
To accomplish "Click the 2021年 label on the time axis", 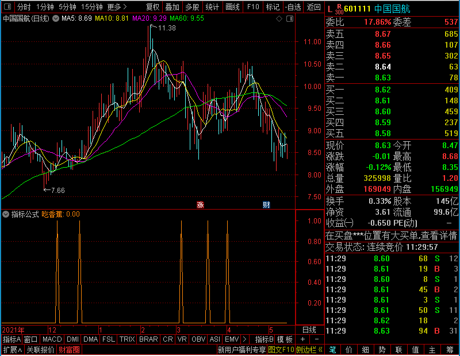I will (x=13, y=330).
